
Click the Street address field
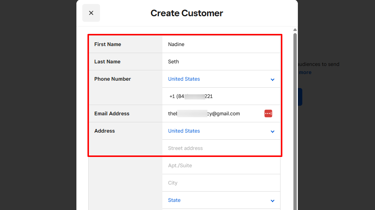(x=221, y=148)
